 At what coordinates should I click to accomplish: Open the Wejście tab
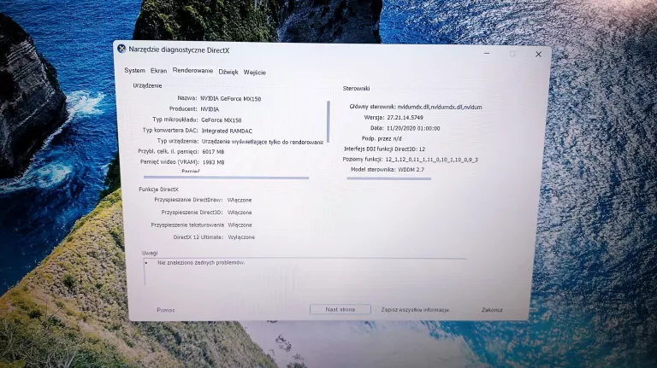click(255, 73)
